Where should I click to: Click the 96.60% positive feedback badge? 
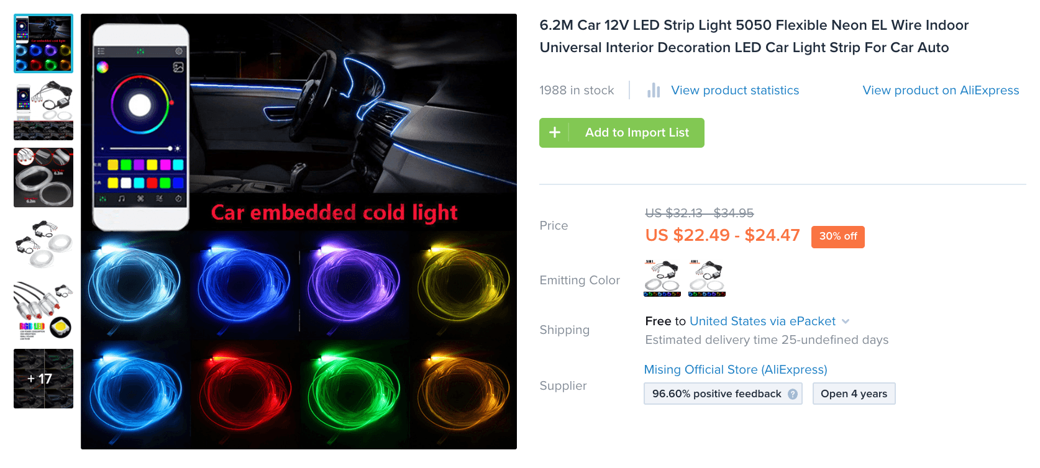coord(723,394)
